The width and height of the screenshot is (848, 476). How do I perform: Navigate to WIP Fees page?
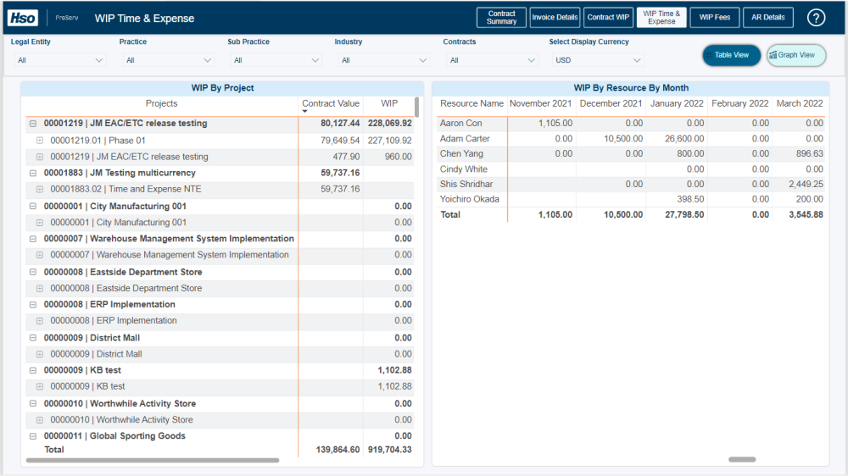[715, 18]
